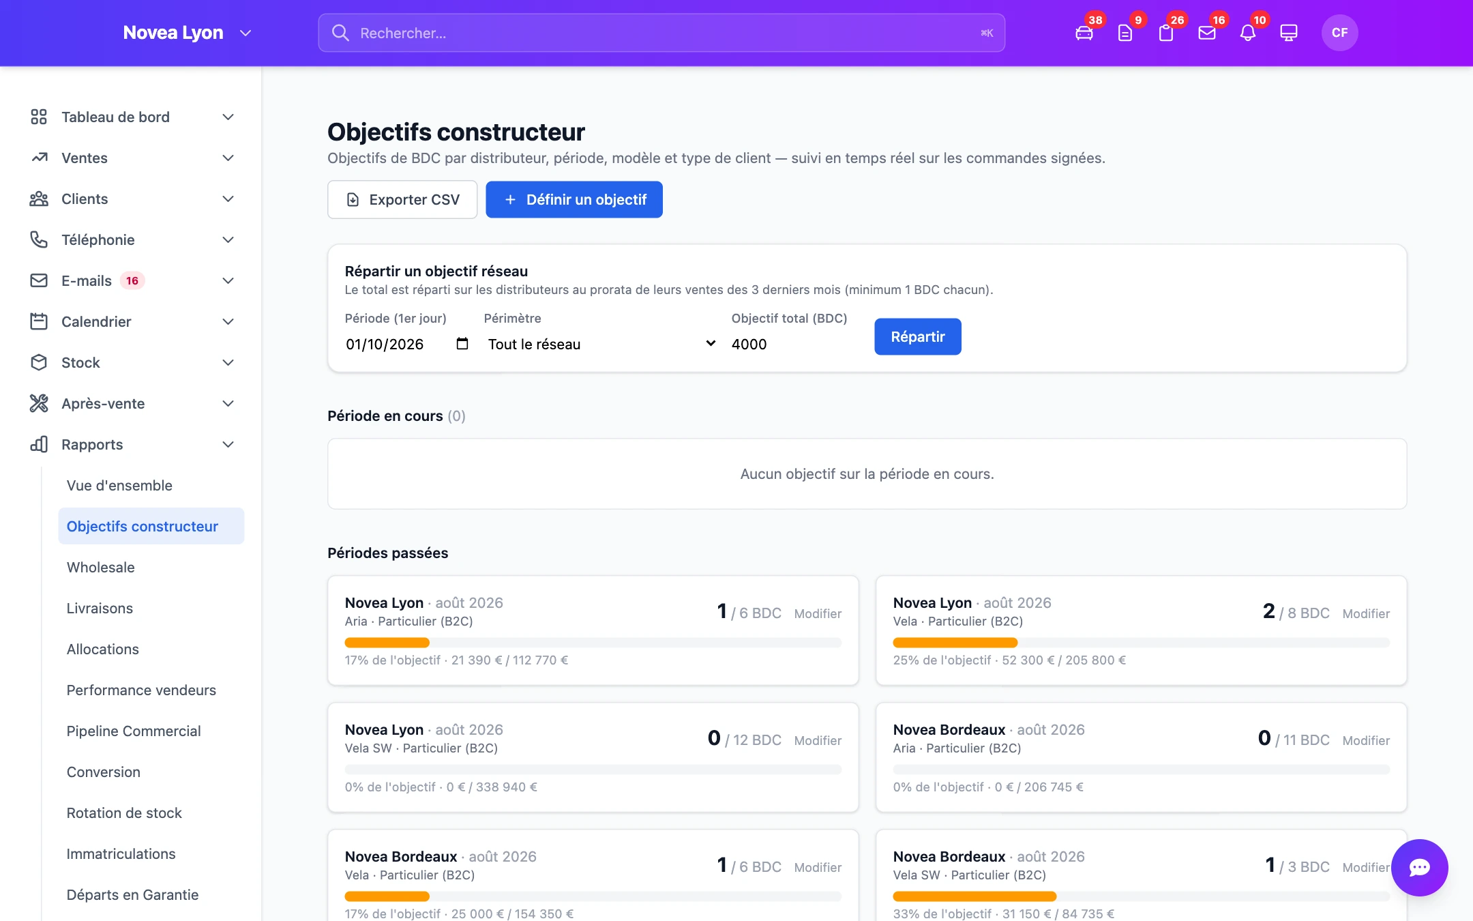The width and height of the screenshot is (1473, 921).
Task: Expand the Clients section chevron
Action: coord(228,199)
